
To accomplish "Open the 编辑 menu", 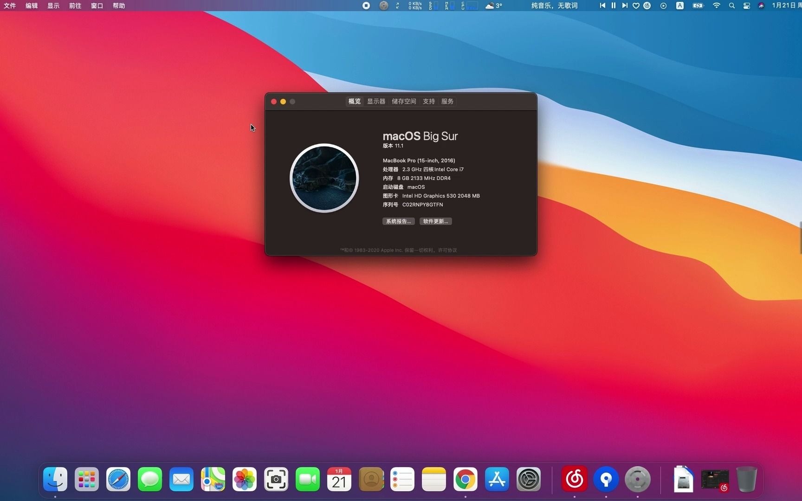I will click(32, 6).
